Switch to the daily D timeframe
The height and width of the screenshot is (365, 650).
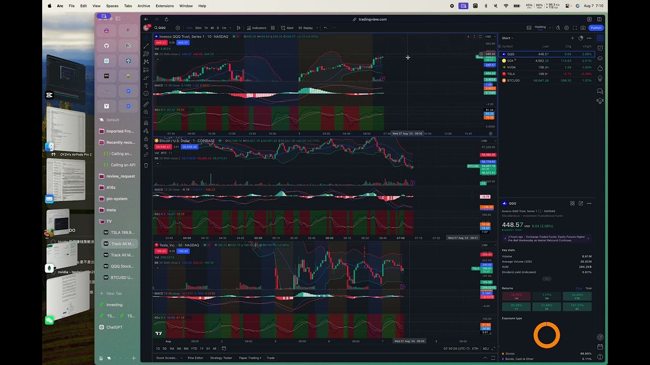[218, 28]
